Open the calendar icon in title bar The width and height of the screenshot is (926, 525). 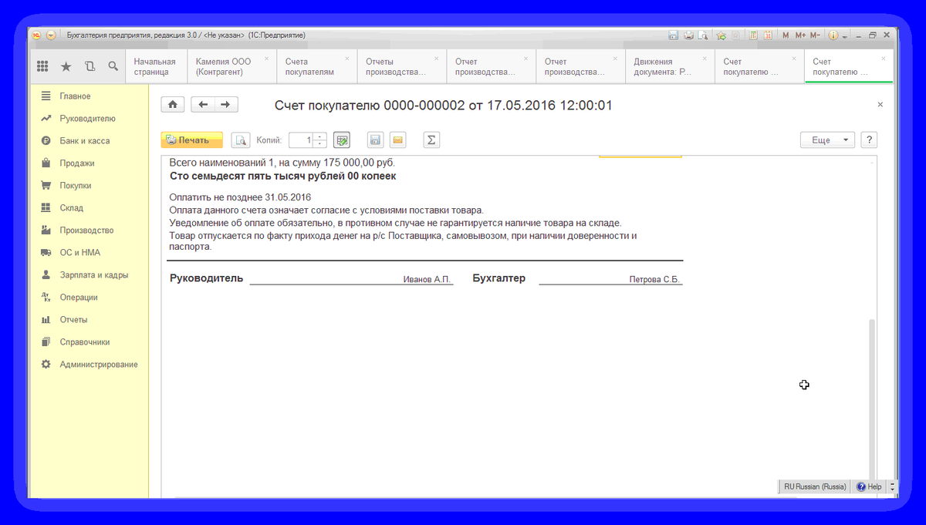point(769,35)
